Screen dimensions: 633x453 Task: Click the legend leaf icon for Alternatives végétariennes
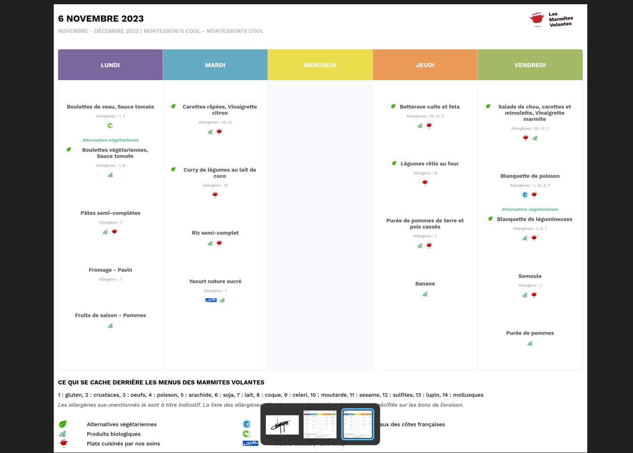[x=63, y=424]
